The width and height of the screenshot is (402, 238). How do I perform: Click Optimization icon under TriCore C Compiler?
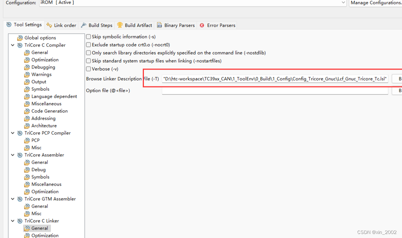[27, 60]
